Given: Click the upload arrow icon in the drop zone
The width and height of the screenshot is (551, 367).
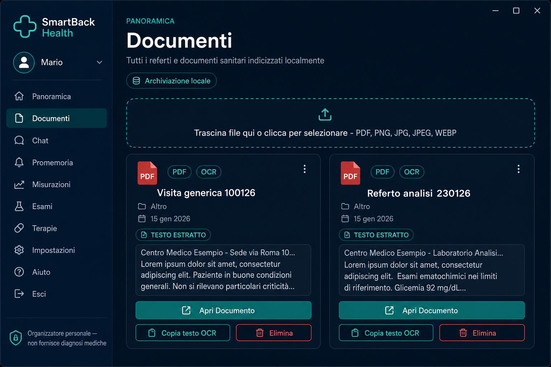Looking at the screenshot, I should coord(325,115).
